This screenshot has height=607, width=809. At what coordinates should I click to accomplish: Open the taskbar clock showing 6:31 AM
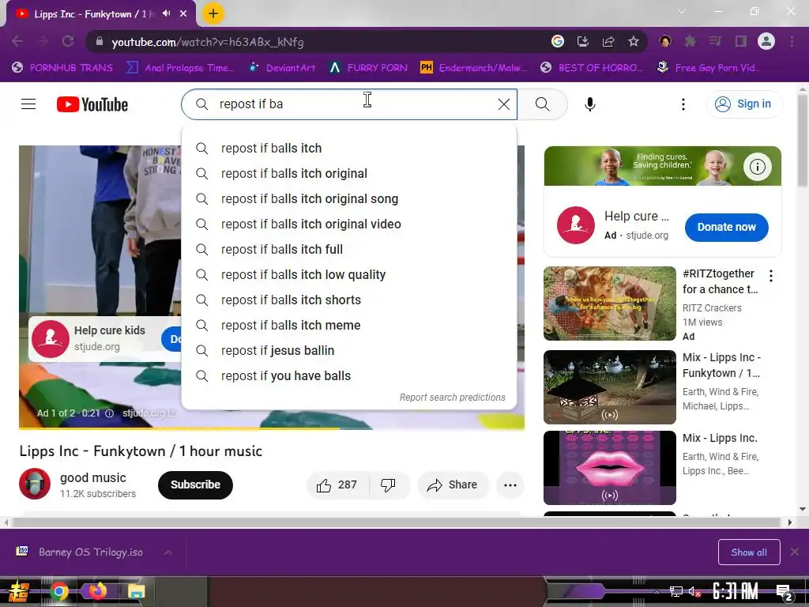coord(736,591)
